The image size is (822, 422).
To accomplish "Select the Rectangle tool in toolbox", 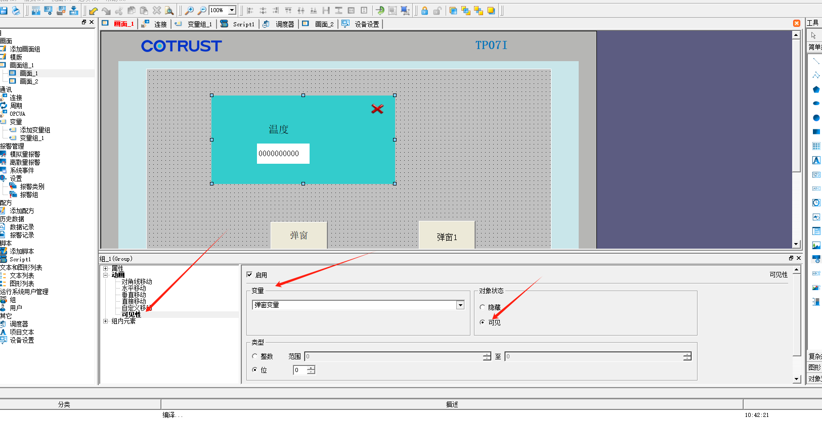I will point(816,131).
